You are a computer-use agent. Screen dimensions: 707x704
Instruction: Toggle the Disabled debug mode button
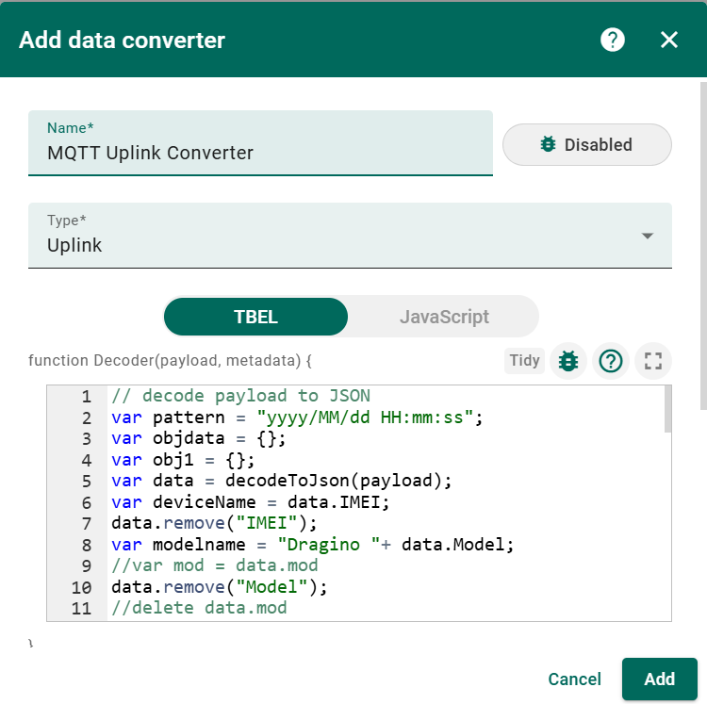coord(586,145)
